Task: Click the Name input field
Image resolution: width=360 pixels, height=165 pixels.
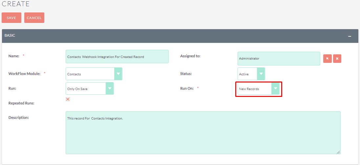Action: coord(117,57)
